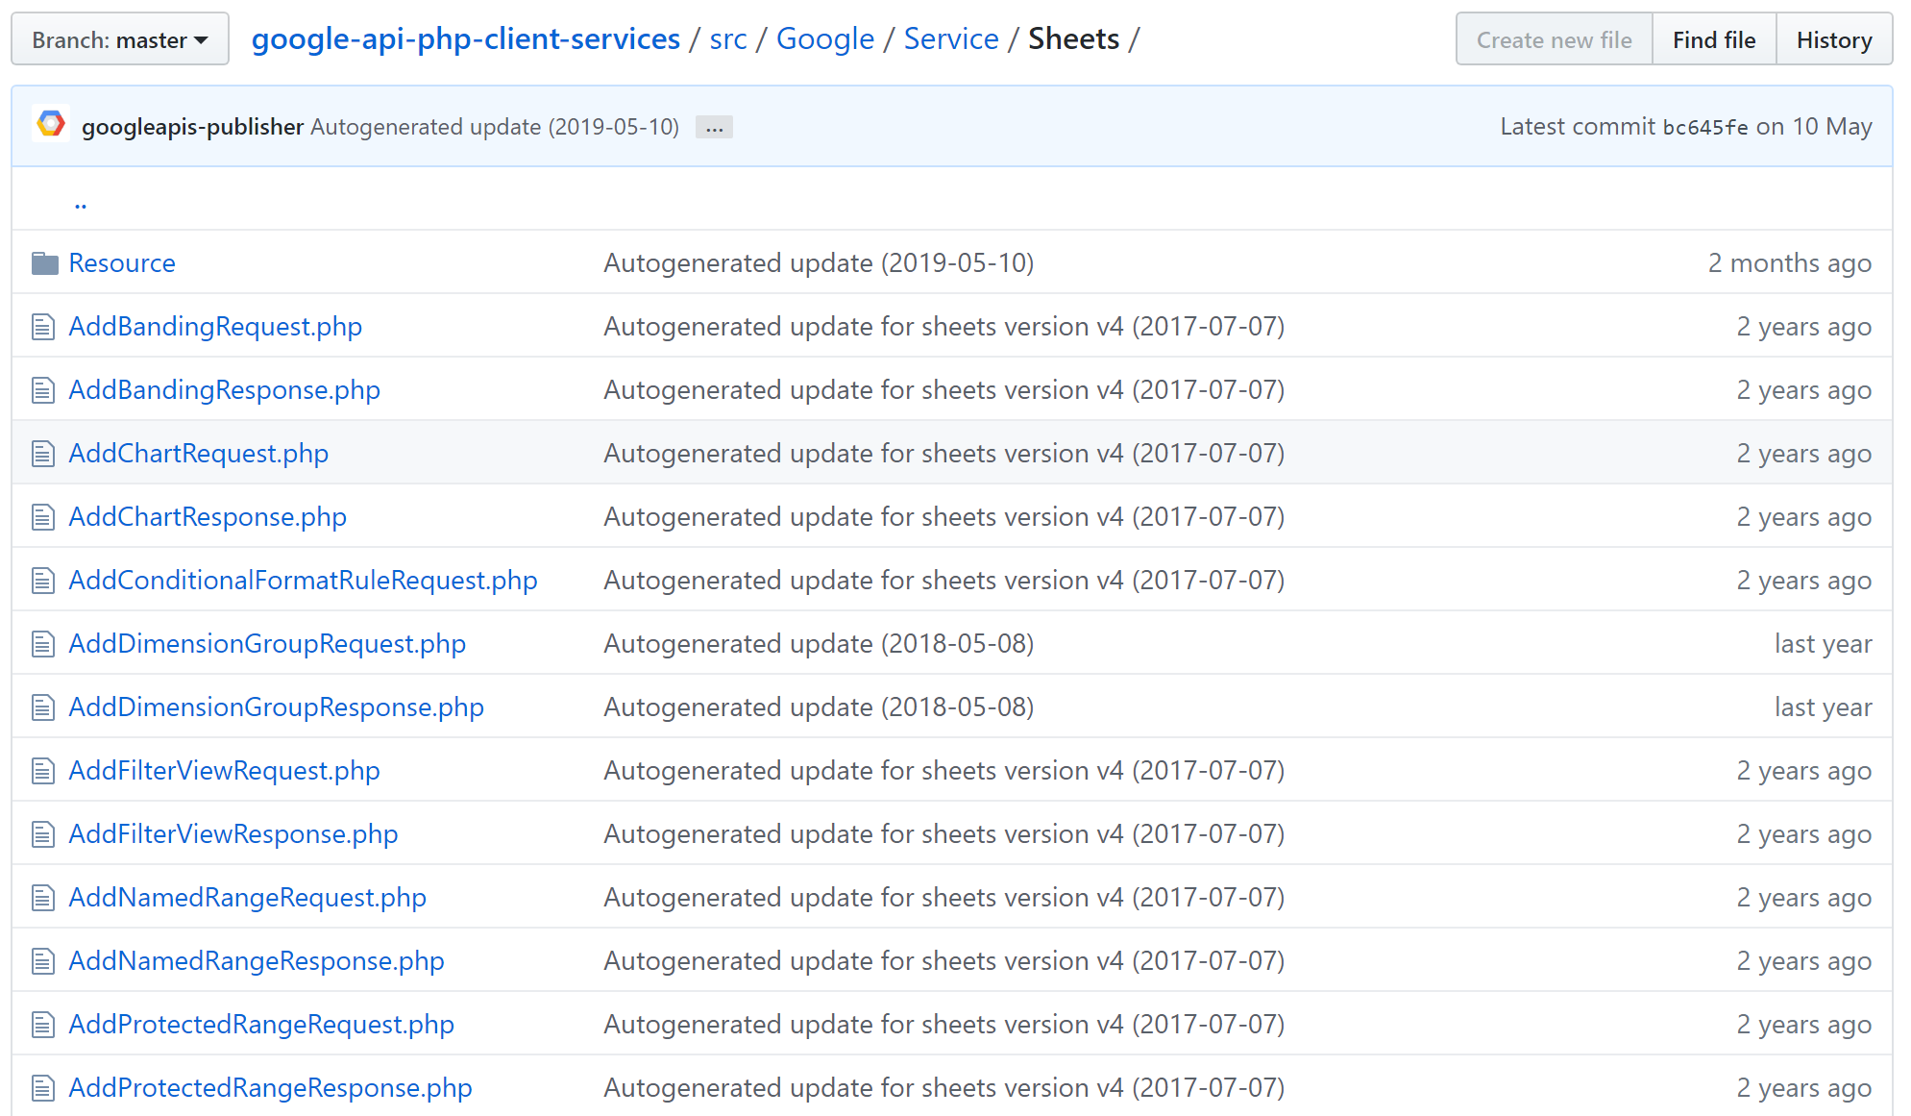Navigate to the src breadcrumb folder
The image size is (1911, 1116).
point(727,39)
